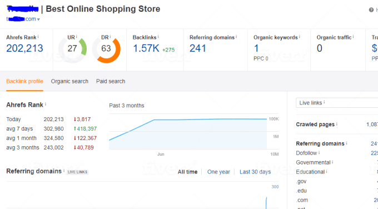Screen dimensions: 378x209
Task: Click the LIVE LINKS badge
Action: tap(77, 172)
